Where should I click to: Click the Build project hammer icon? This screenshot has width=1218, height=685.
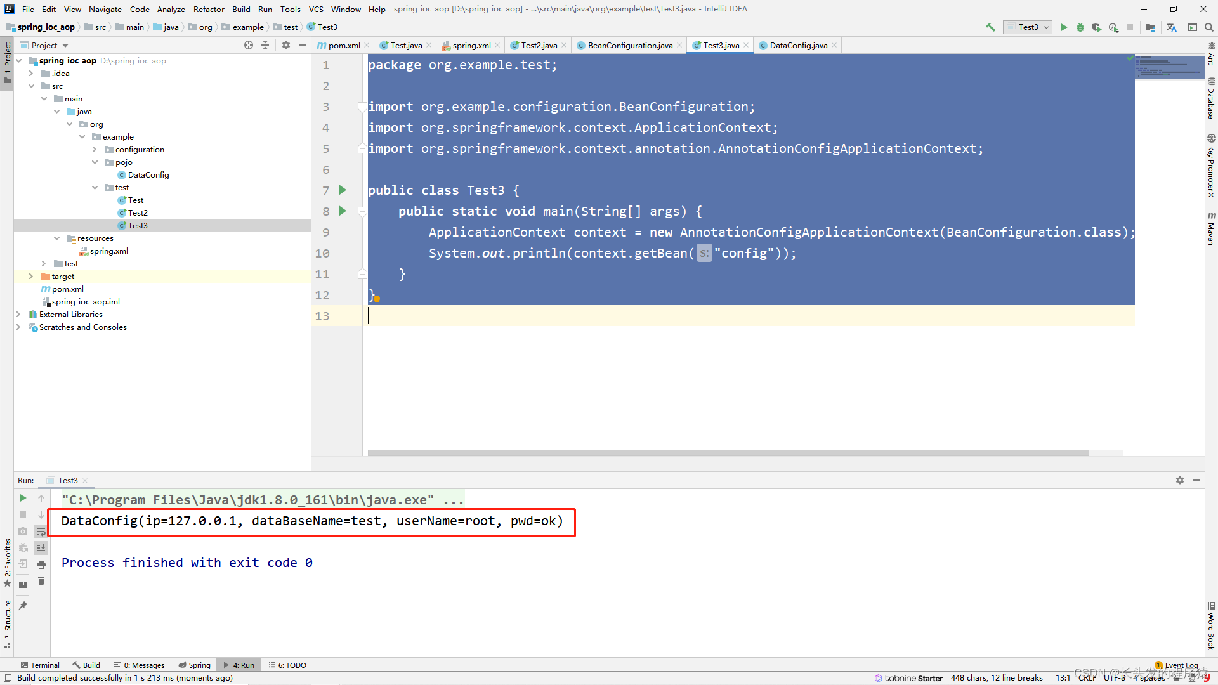coord(990,27)
